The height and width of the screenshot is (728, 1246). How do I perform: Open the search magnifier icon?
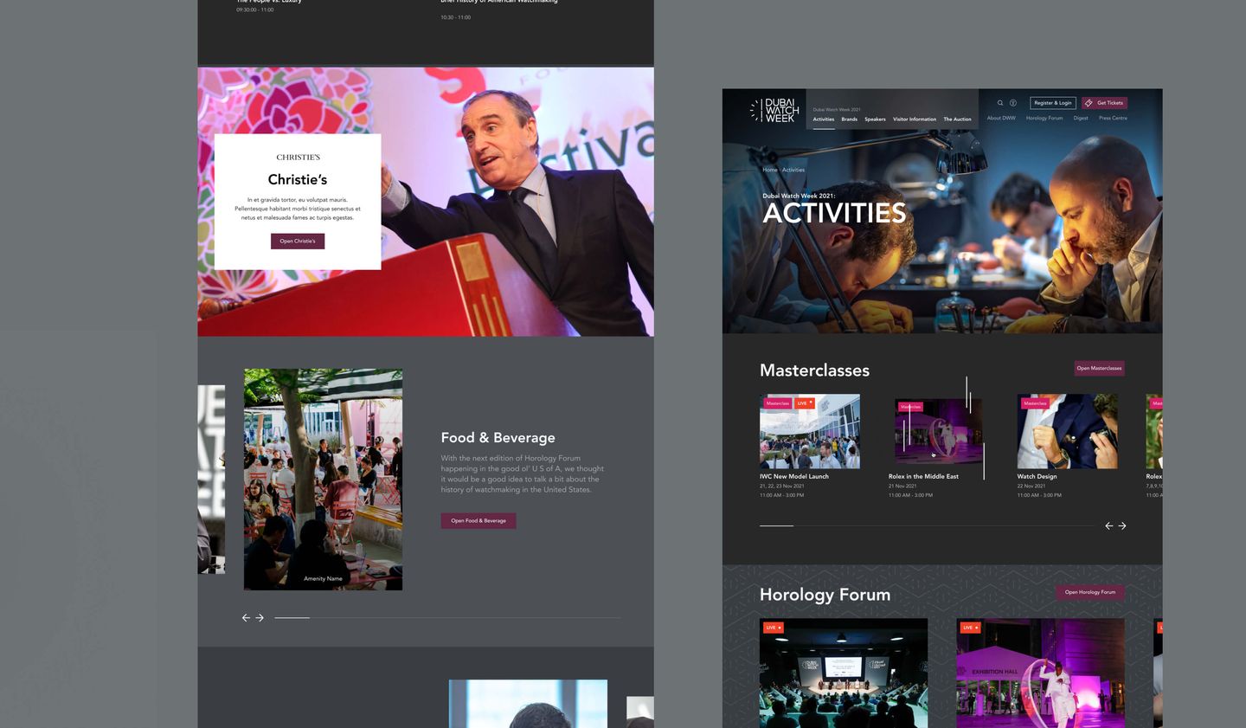[999, 102]
